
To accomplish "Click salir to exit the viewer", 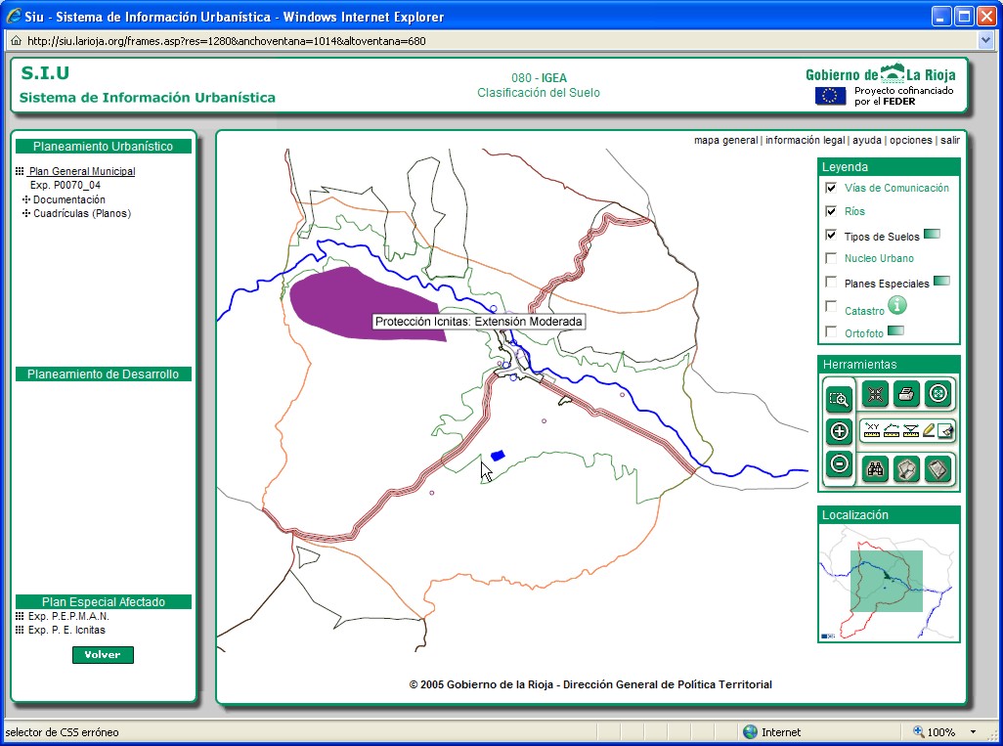I will pyautogui.click(x=950, y=140).
